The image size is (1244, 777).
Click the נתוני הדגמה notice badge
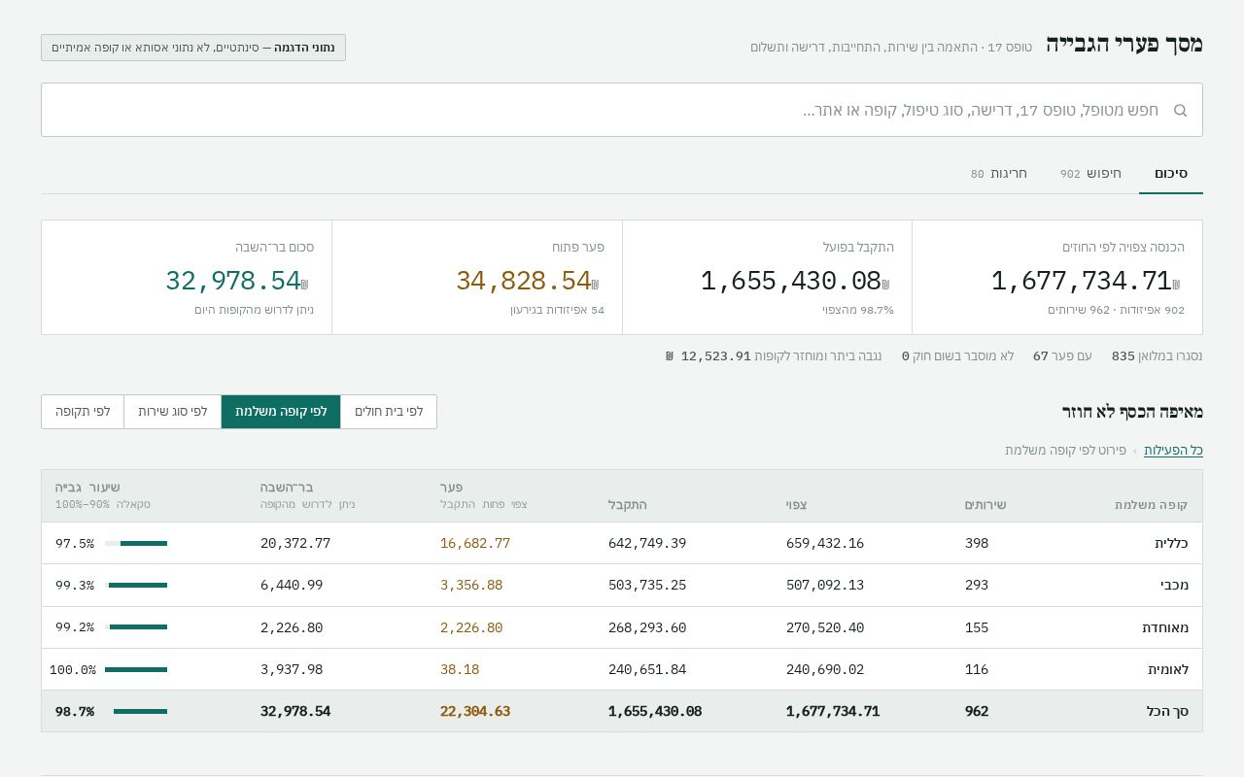[193, 48]
